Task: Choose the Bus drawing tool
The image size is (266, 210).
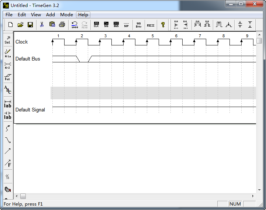Action: pyautogui.click(x=8, y=77)
